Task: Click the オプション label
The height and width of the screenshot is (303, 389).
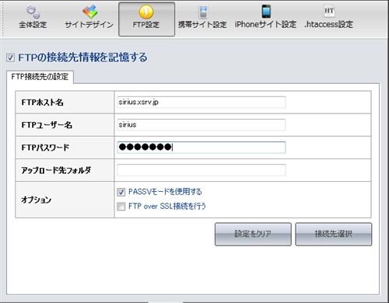Action: click(37, 200)
